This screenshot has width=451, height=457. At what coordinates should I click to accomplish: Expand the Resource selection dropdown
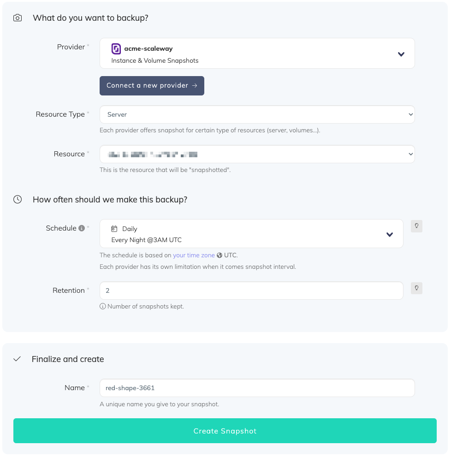coord(257,154)
